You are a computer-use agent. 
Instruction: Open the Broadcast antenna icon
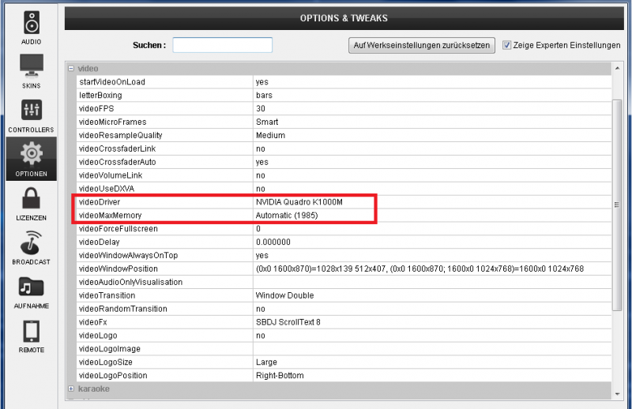pyautogui.click(x=32, y=242)
